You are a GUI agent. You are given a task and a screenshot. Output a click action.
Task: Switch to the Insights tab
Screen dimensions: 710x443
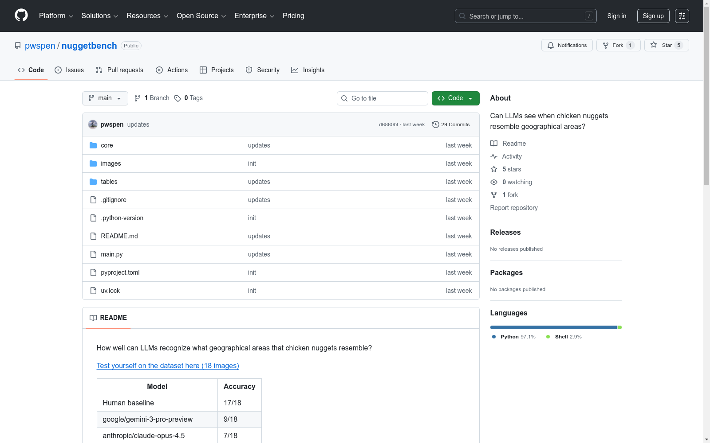pos(308,70)
